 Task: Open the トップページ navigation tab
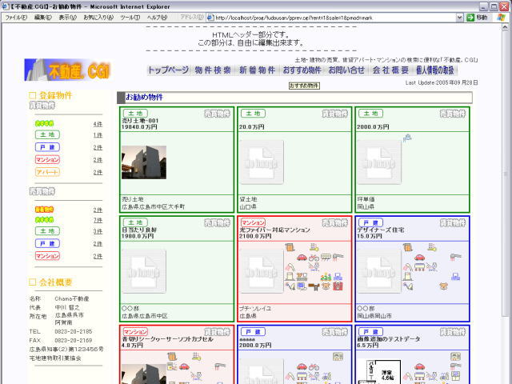[168, 70]
